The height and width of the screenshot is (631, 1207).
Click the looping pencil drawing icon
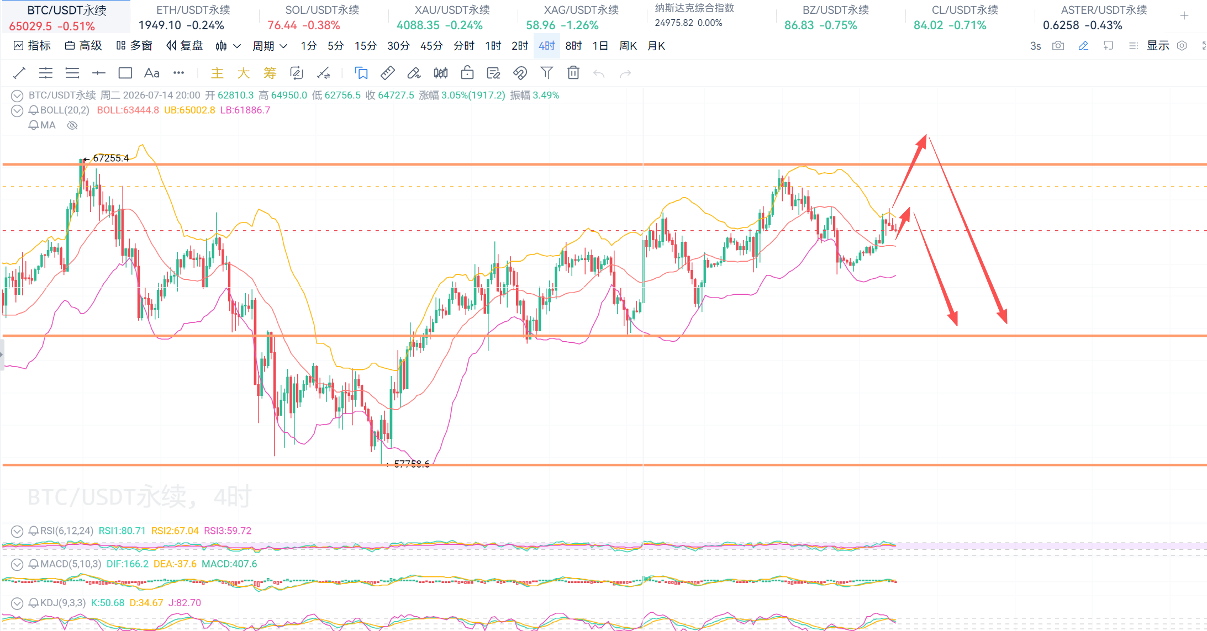click(x=297, y=73)
